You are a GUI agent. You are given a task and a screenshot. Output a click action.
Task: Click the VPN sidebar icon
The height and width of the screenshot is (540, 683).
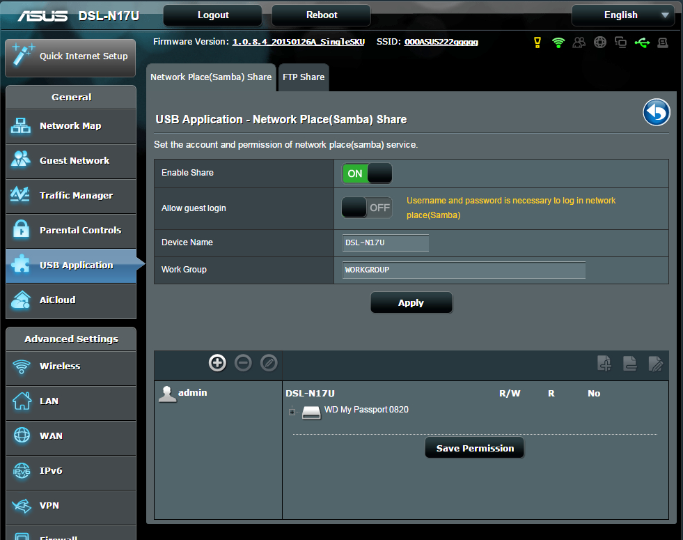pyautogui.click(x=22, y=506)
